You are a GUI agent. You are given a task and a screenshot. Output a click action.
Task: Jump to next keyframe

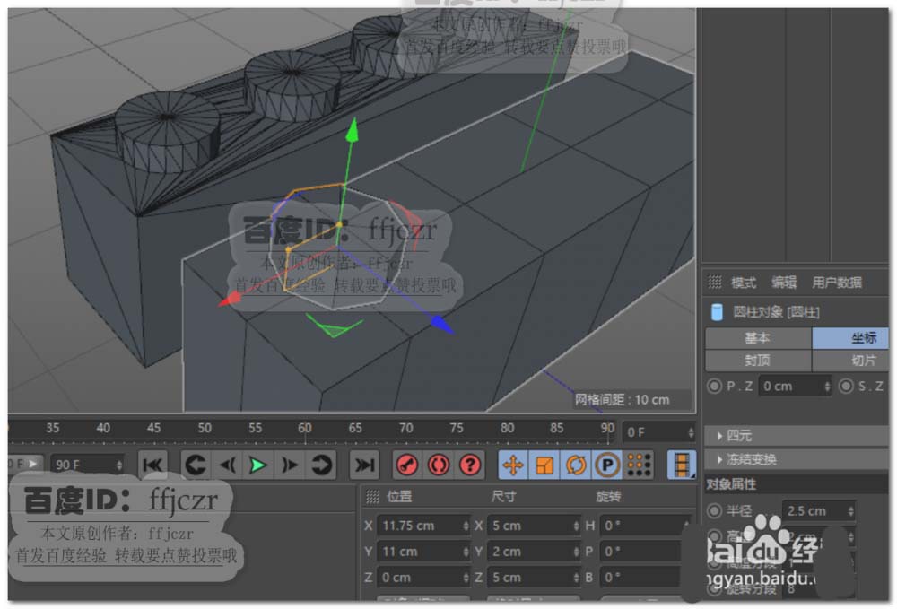click(x=321, y=465)
